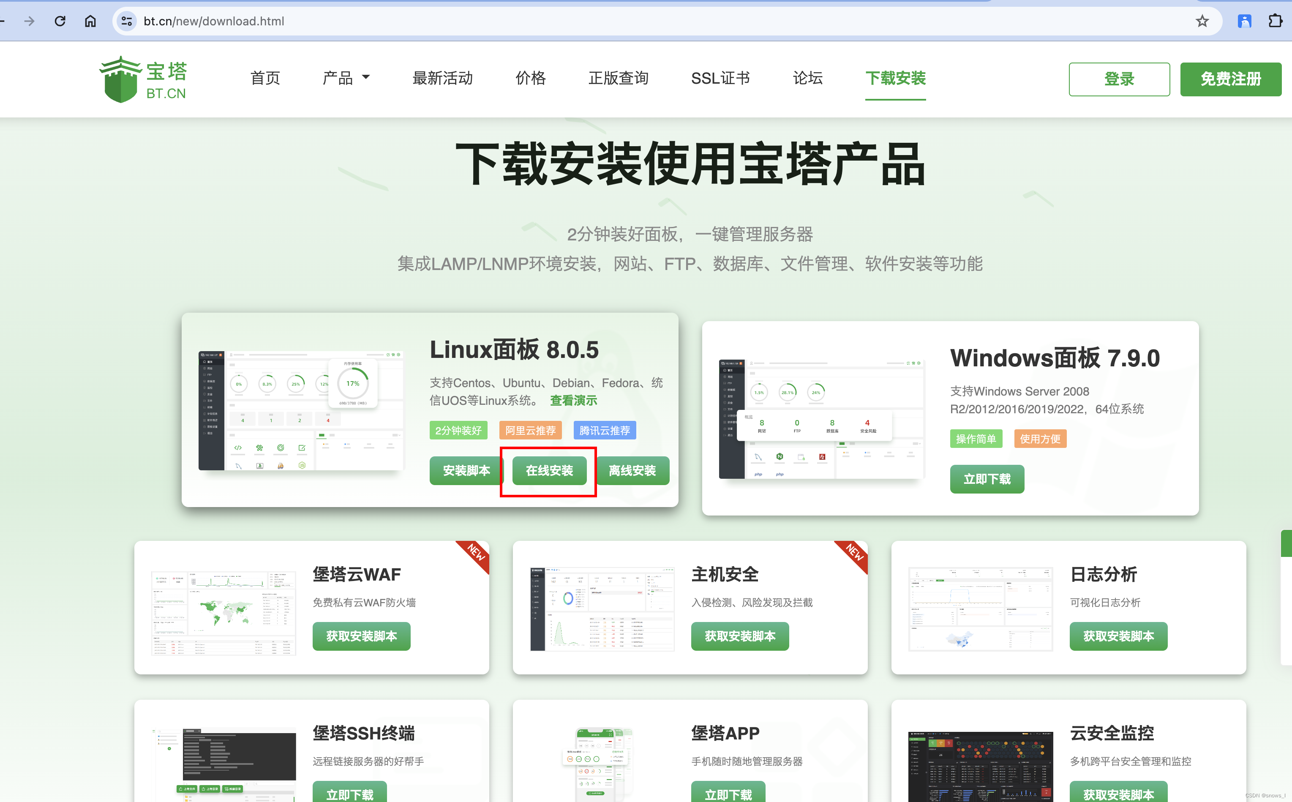
Task: Click the Windows面板 7.9.0 heading
Action: 1055,359
